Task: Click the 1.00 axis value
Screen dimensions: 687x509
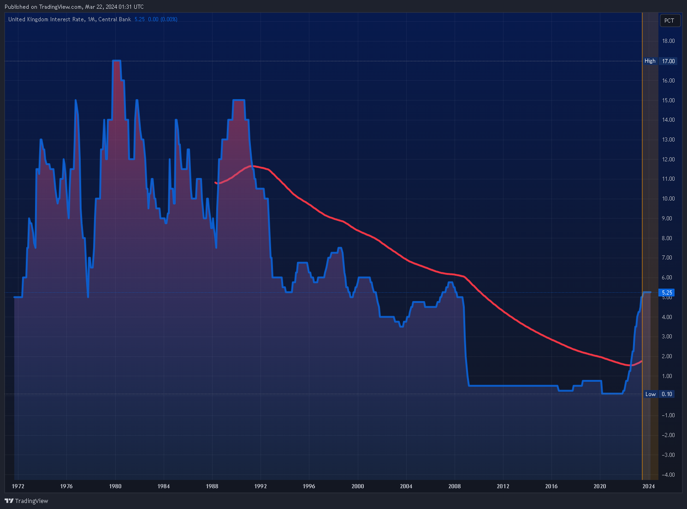Action: coord(667,376)
